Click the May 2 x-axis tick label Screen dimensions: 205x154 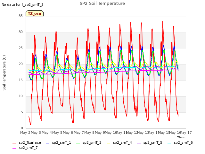(25, 133)
